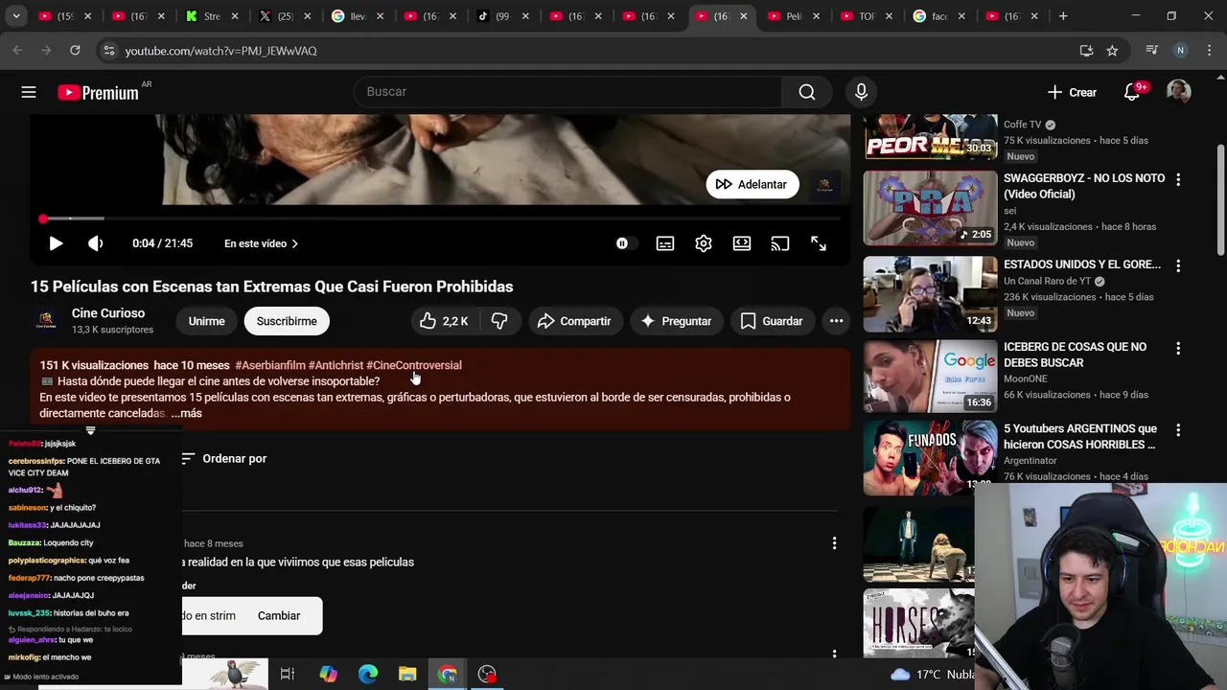This screenshot has height=690, width=1227.
Task: Open the Ordenar por sort dropdown
Action: pos(223,458)
